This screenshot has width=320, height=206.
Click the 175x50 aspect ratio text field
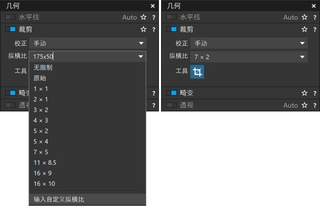tap(83, 57)
